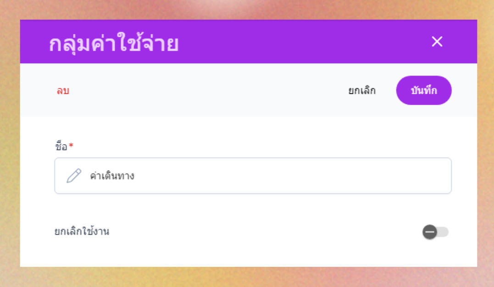Screen dimensions: 494x287
Task: Click ยกเลิก to cancel editing
Action: (361, 91)
